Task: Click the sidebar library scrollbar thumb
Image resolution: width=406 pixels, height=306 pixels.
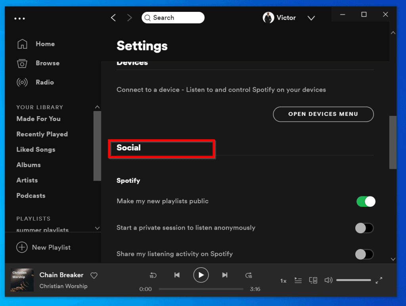Action: (97, 146)
